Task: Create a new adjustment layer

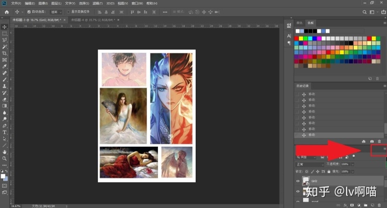Action: 359,205
